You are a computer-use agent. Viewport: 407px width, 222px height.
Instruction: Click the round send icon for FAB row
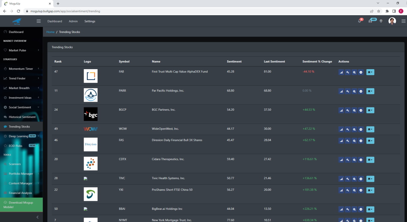tap(361, 72)
